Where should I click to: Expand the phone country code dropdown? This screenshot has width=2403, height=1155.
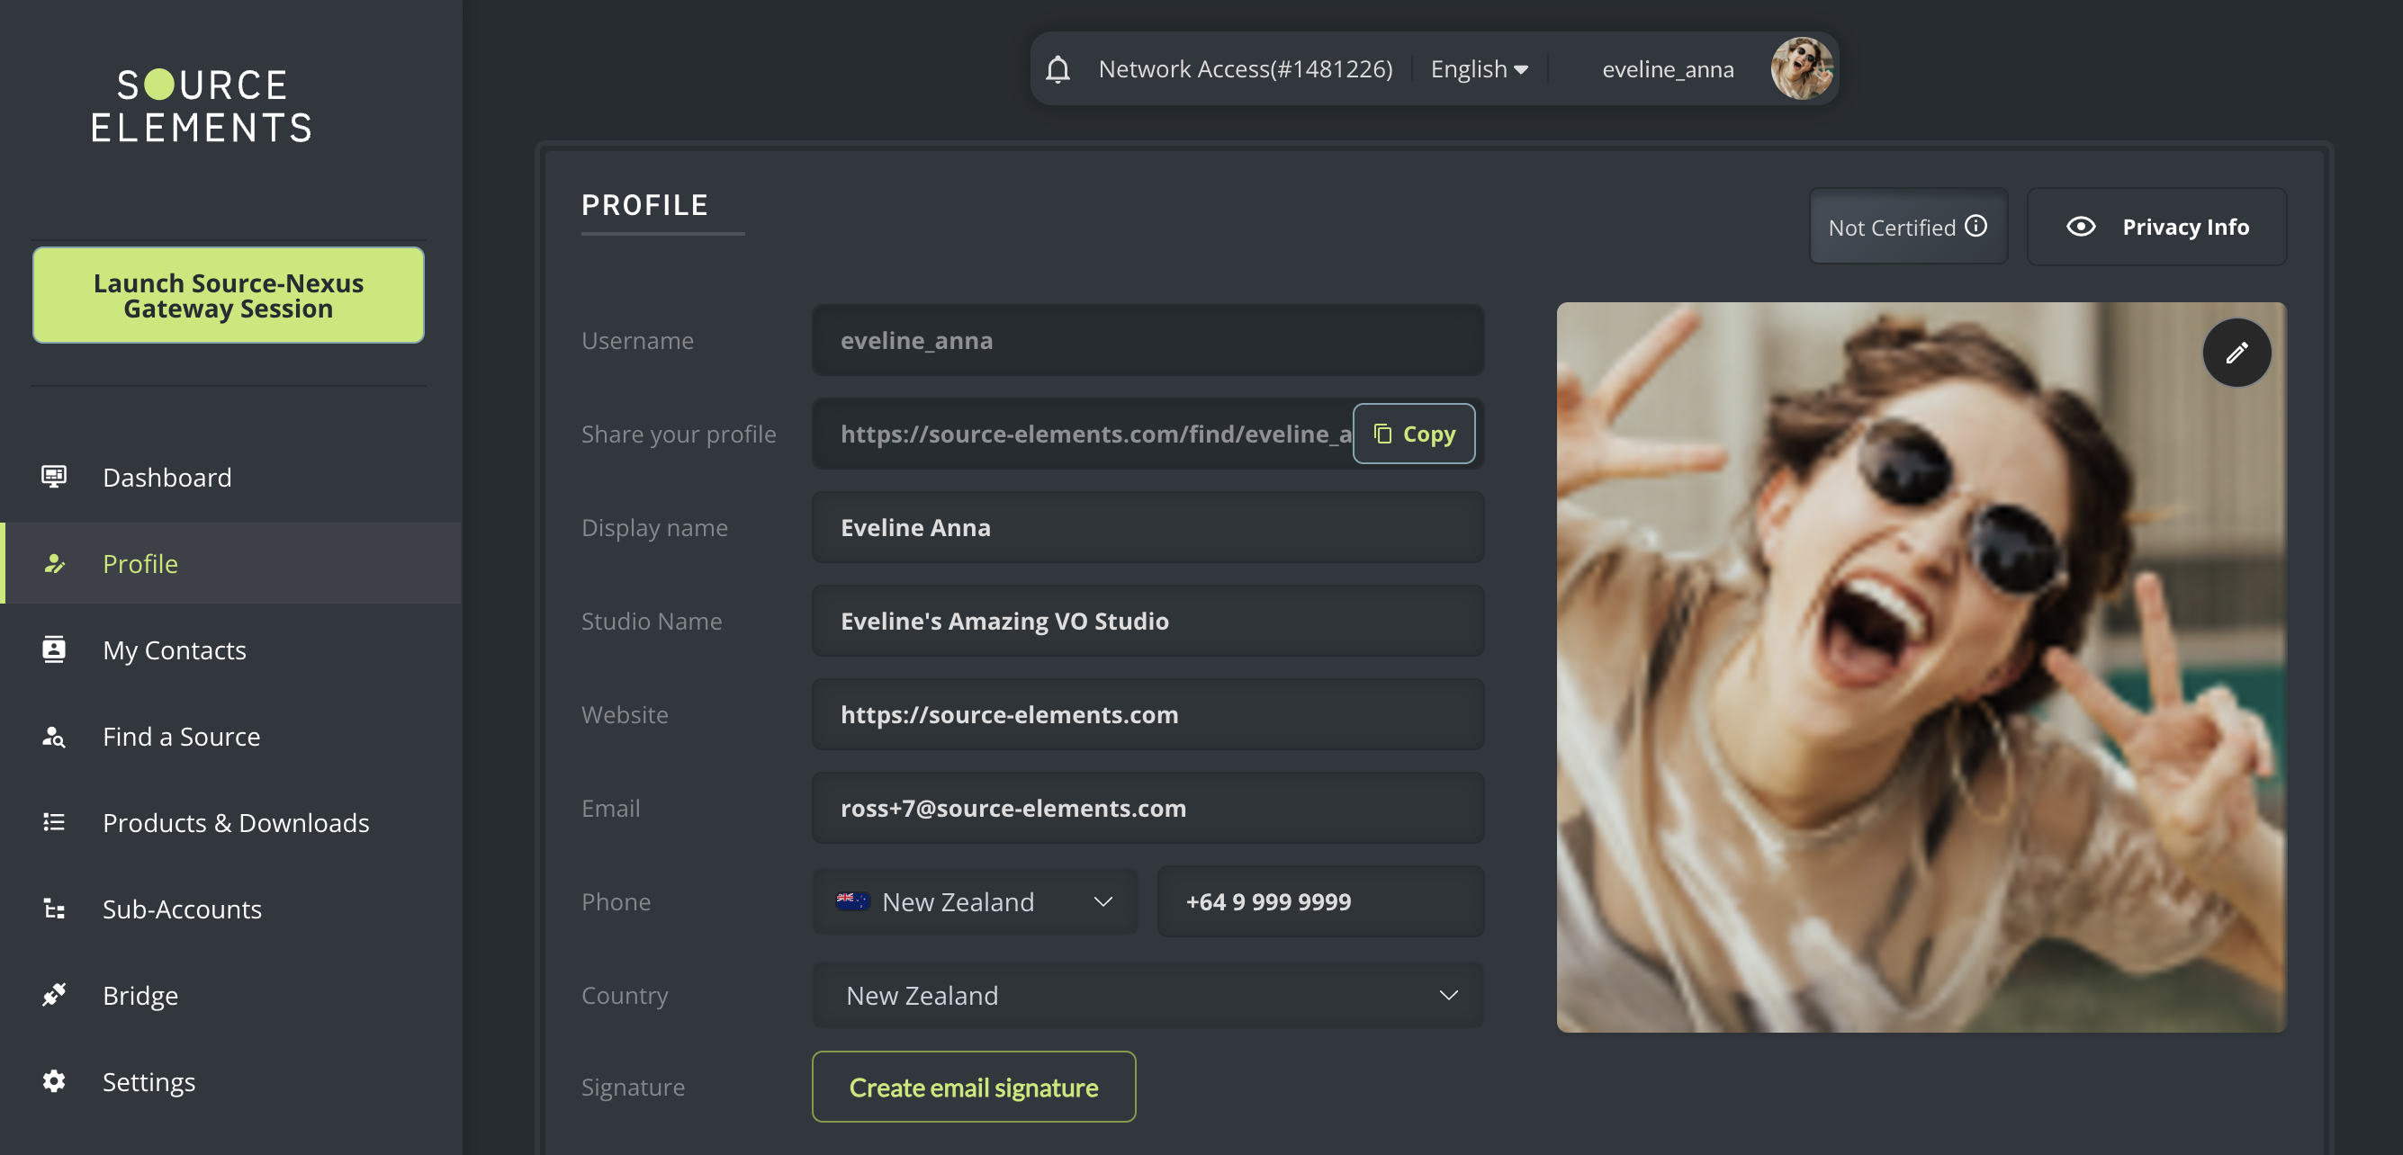click(975, 901)
